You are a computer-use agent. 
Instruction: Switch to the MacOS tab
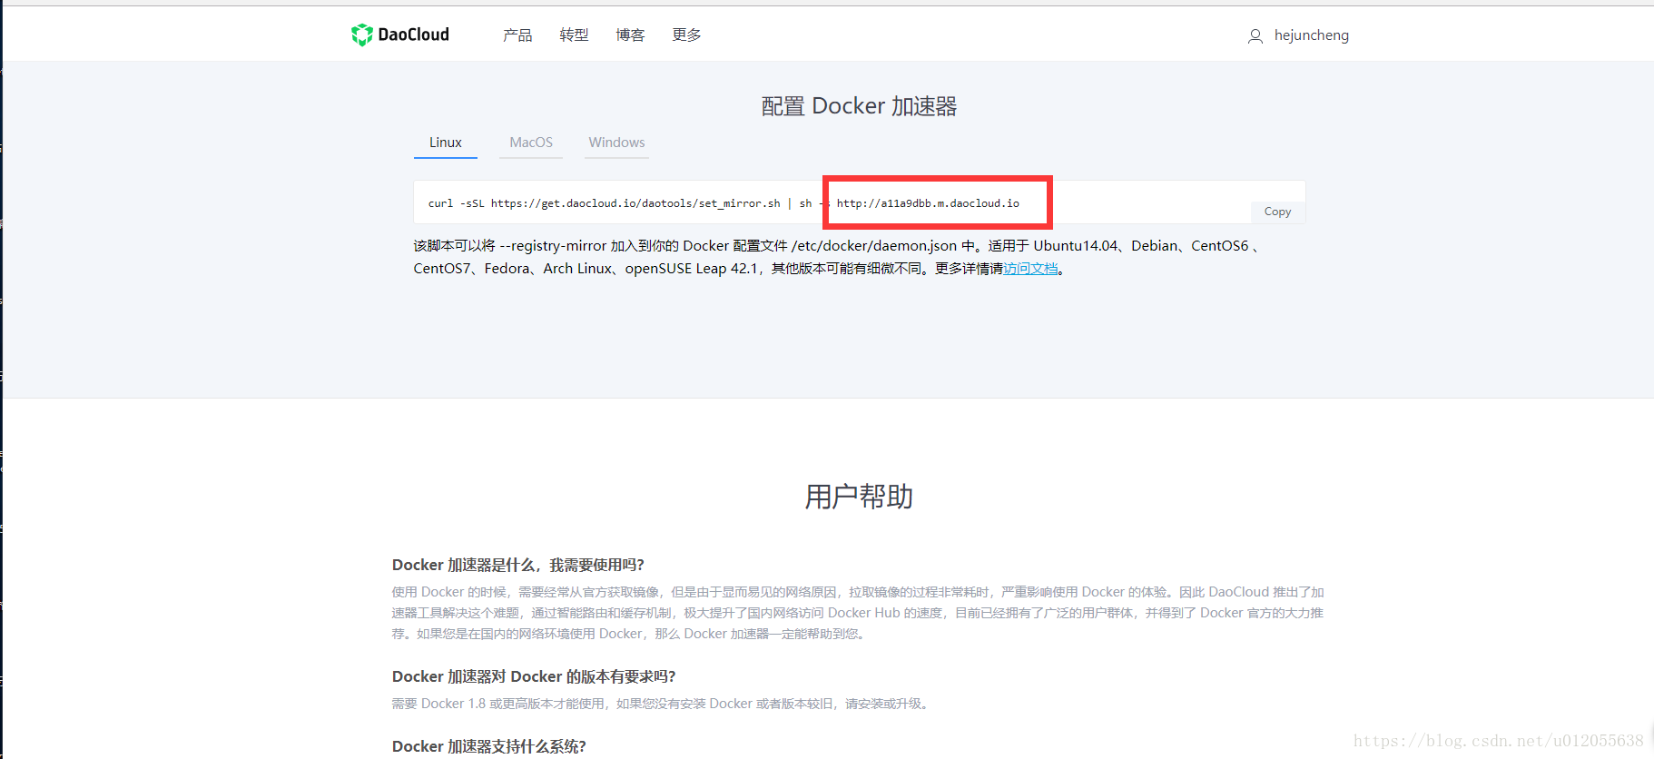(531, 143)
